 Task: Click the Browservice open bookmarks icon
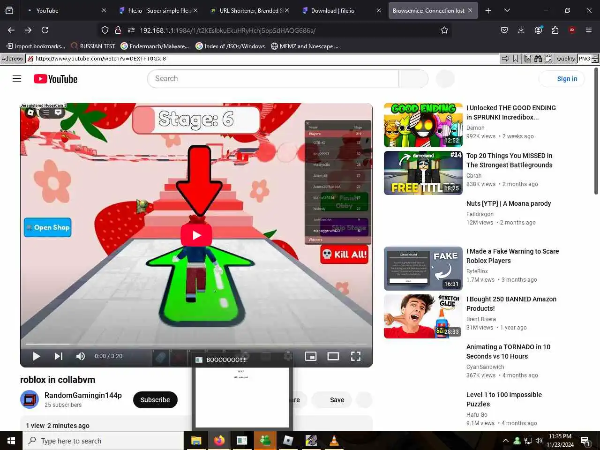pos(528,59)
